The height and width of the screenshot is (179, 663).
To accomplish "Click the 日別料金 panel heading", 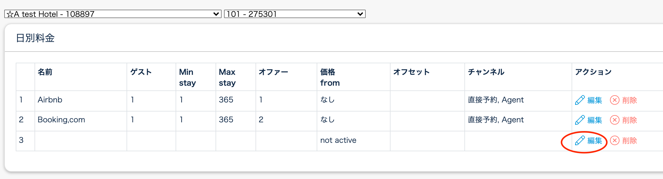I will tap(35, 38).
